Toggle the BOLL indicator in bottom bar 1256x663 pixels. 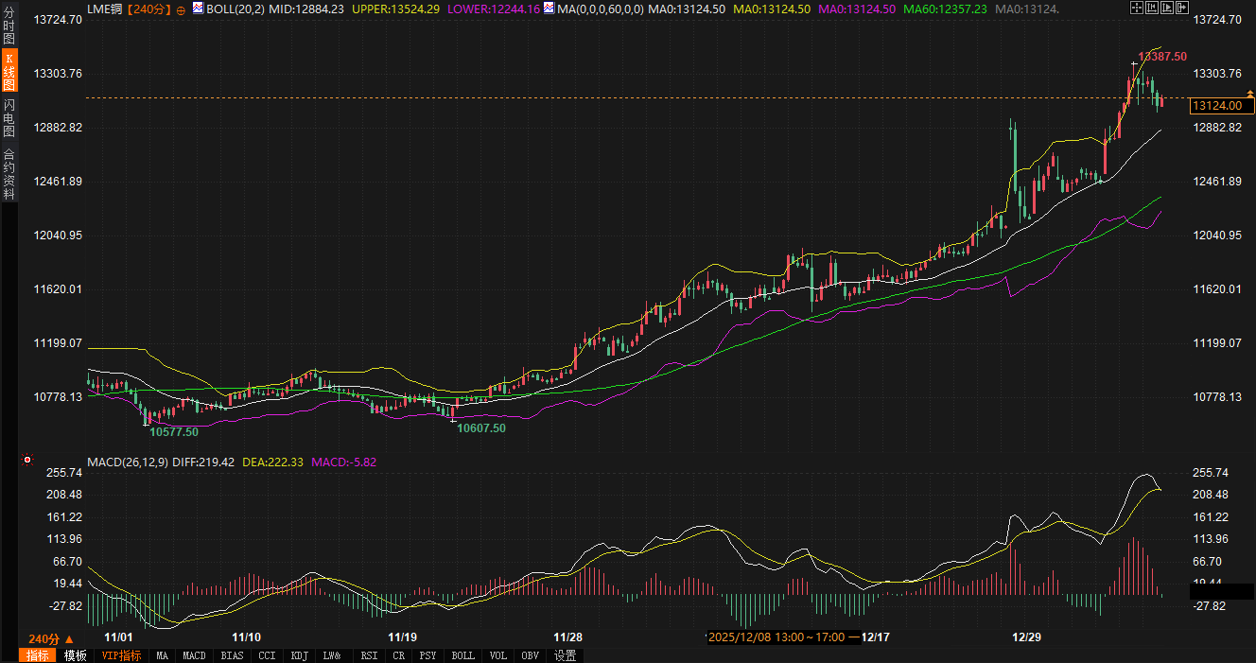point(462,655)
